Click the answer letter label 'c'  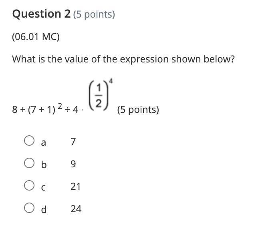[44, 187]
